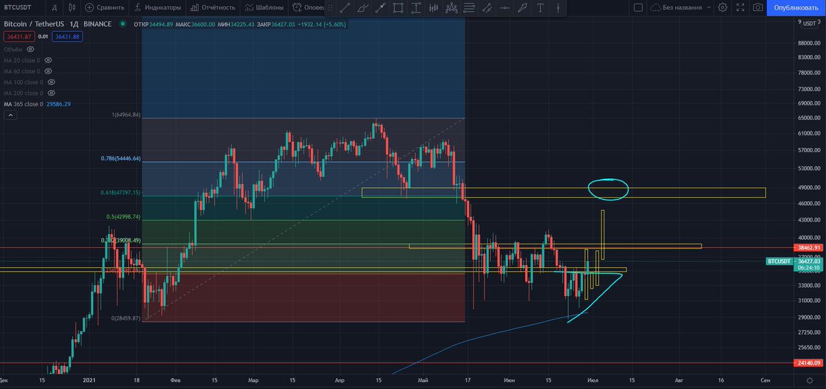Viewport: 826px width, 389px height.
Task: Open the Шаблоны templates menu
Action: (x=265, y=8)
